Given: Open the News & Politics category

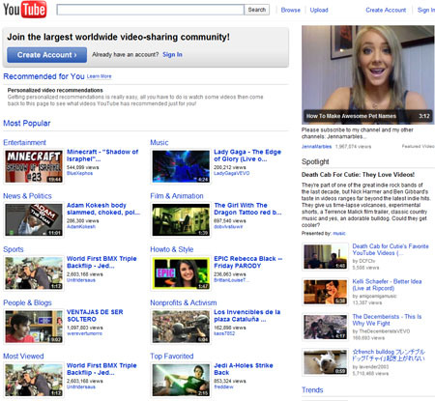Looking at the screenshot, I should click(x=27, y=196).
